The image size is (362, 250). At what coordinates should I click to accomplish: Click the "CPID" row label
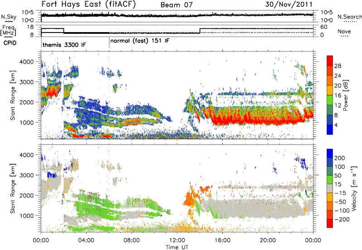[10, 43]
